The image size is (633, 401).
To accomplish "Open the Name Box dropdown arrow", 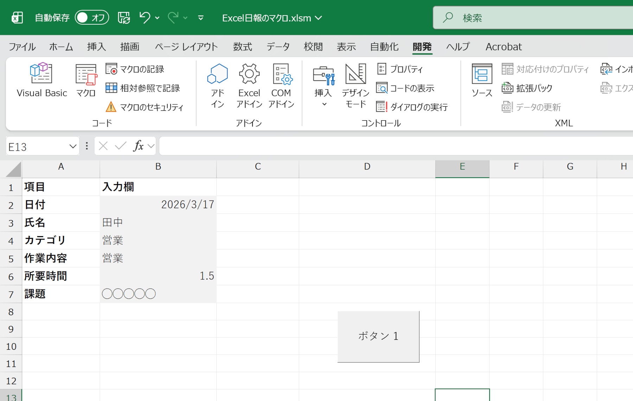I will pyautogui.click(x=73, y=146).
